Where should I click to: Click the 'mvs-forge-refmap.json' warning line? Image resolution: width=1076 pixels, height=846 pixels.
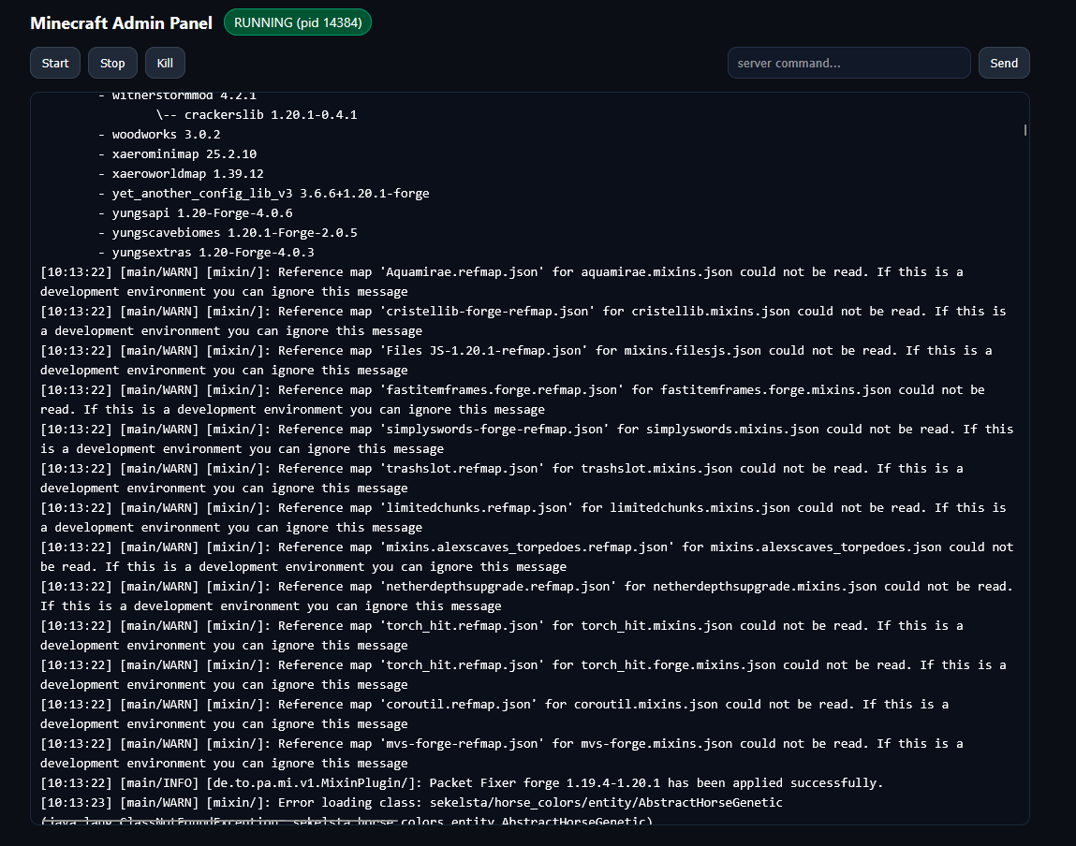tap(502, 753)
